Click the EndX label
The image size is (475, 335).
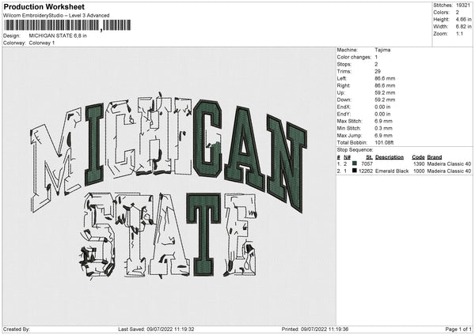pos(344,107)
